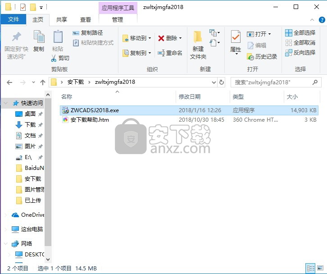Click Edit (编辑) ribbon button
This screenshot has height=274, width=327.
[x=257, y=45]
